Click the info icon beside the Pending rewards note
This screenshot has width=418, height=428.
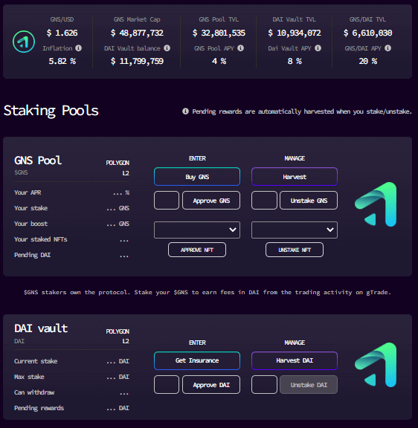(185, 111)
